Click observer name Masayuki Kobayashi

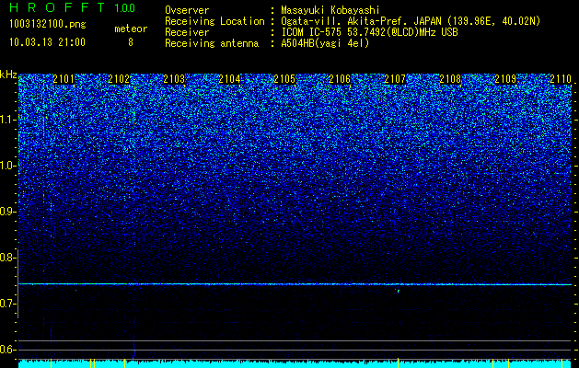[x=330, y=10]
